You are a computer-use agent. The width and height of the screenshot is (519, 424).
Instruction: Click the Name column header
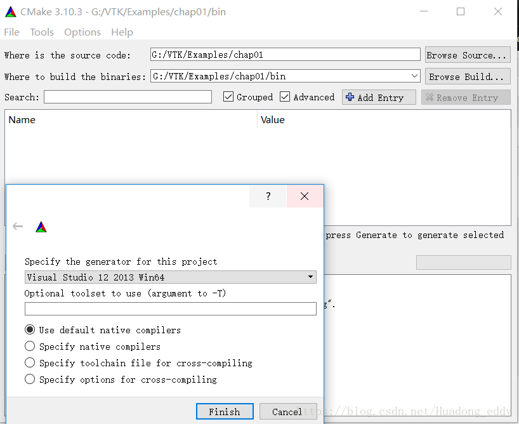(x=131, y=119)
